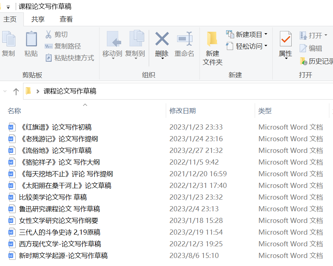This screenshot has width=333, height=266.
Task: Switch to the View ribbon tab
Action: point(66,19)
